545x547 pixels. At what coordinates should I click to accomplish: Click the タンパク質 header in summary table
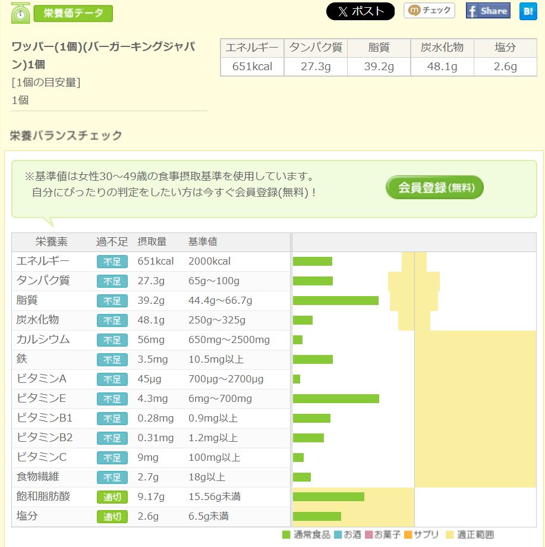(x=316, y=48)
